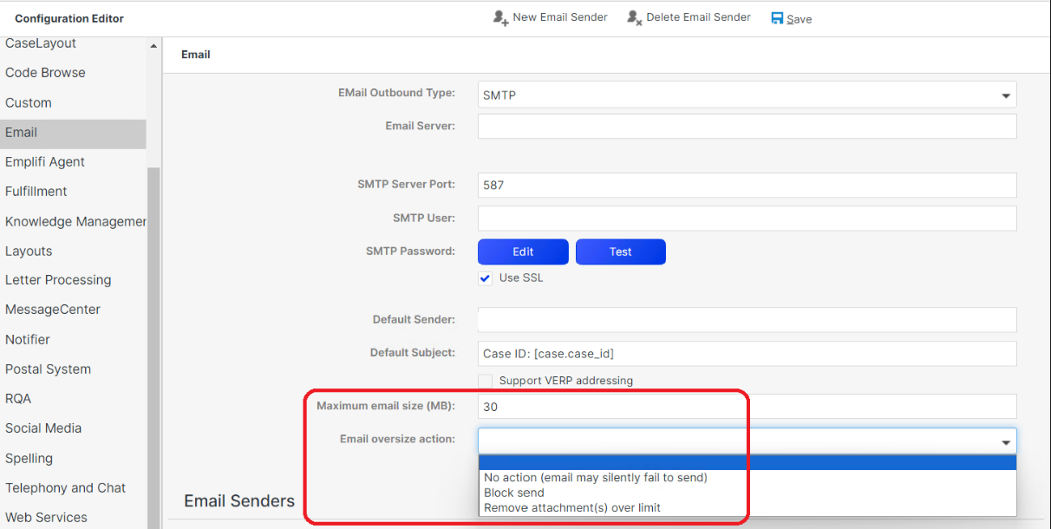Image resolution: width=1051 pixels, height=529 pixels.
Task: Uncheck the Use SSL checkbox
Action: tap(486, 279)
